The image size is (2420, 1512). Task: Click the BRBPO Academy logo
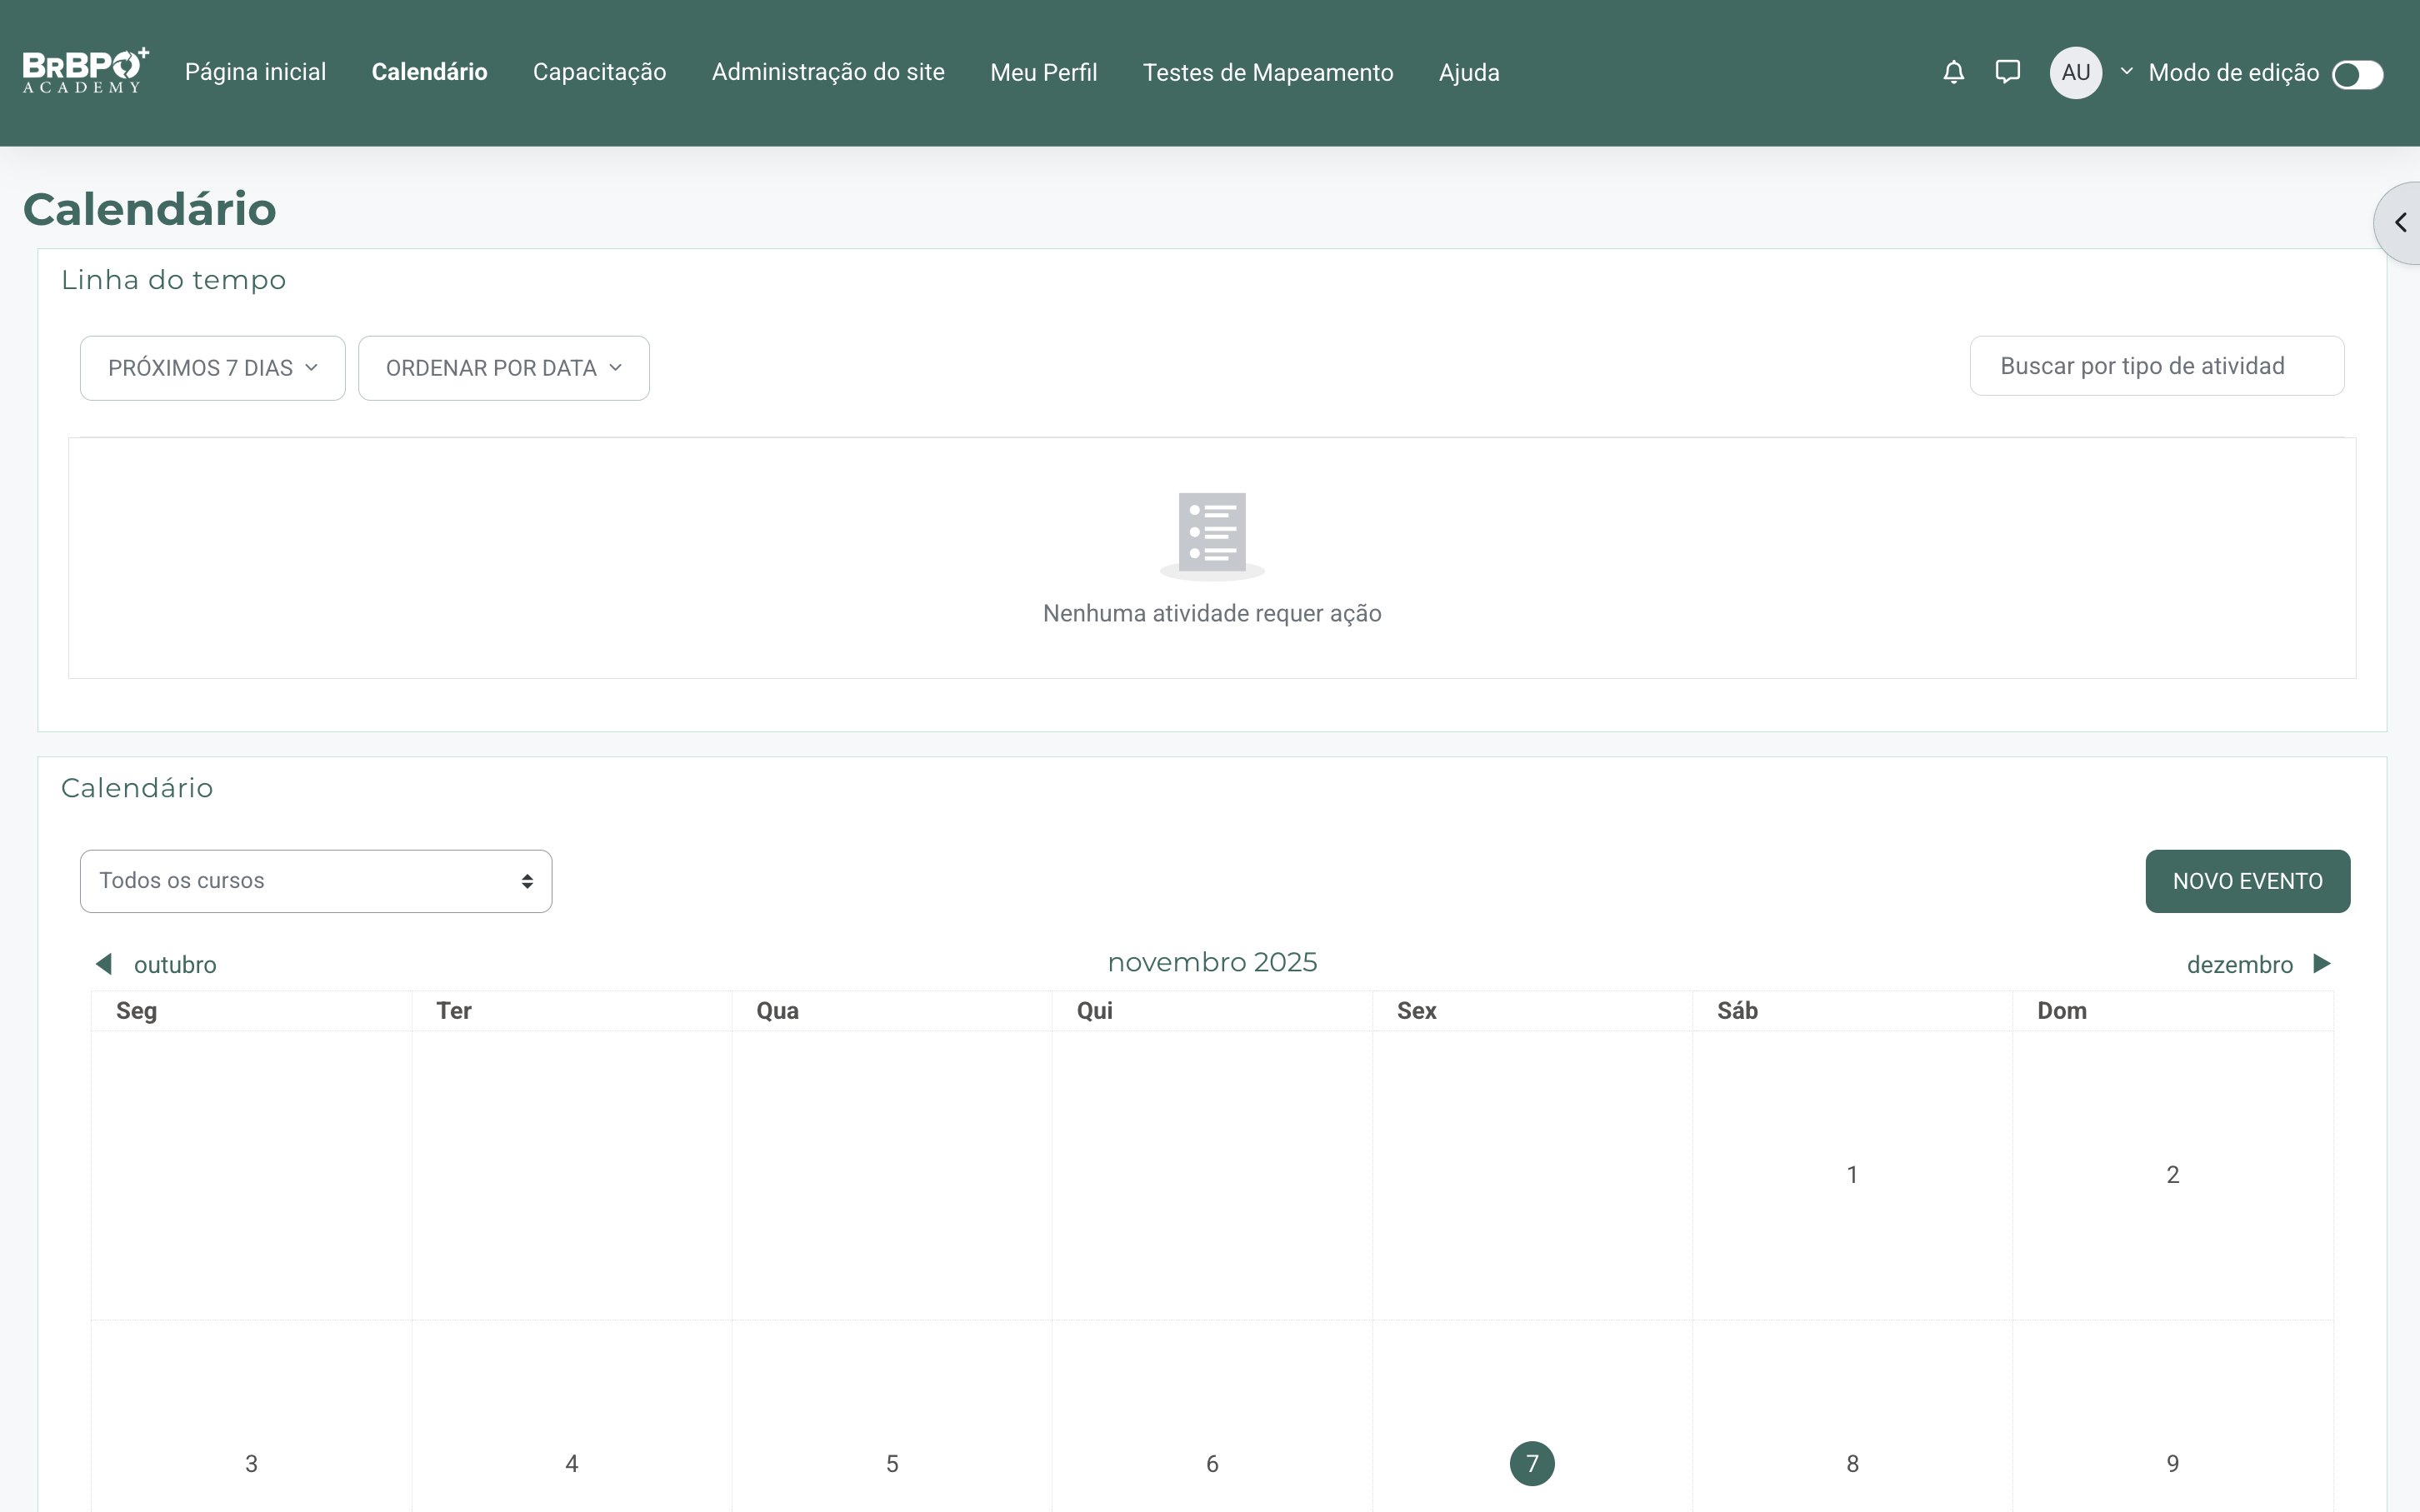[86, 71]
